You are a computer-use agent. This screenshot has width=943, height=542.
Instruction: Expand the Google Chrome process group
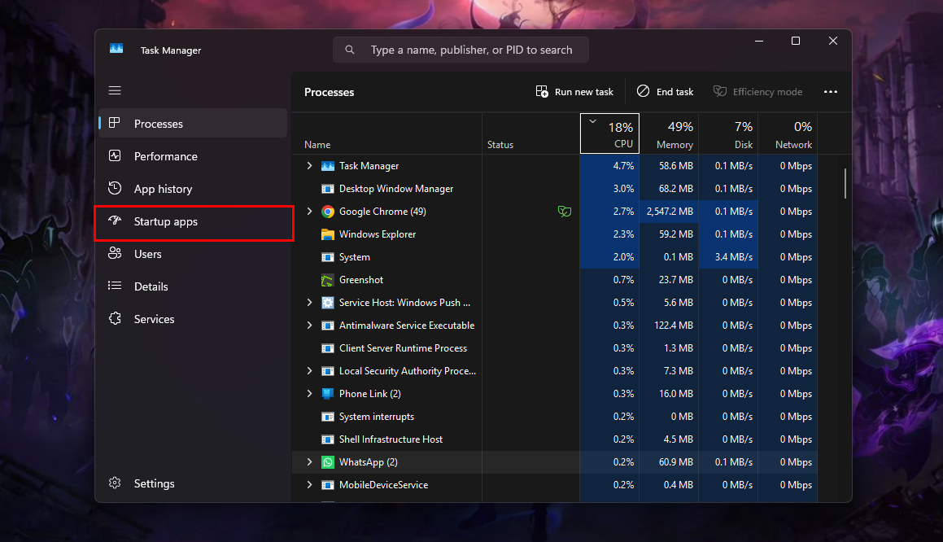(x=308, y=211)
